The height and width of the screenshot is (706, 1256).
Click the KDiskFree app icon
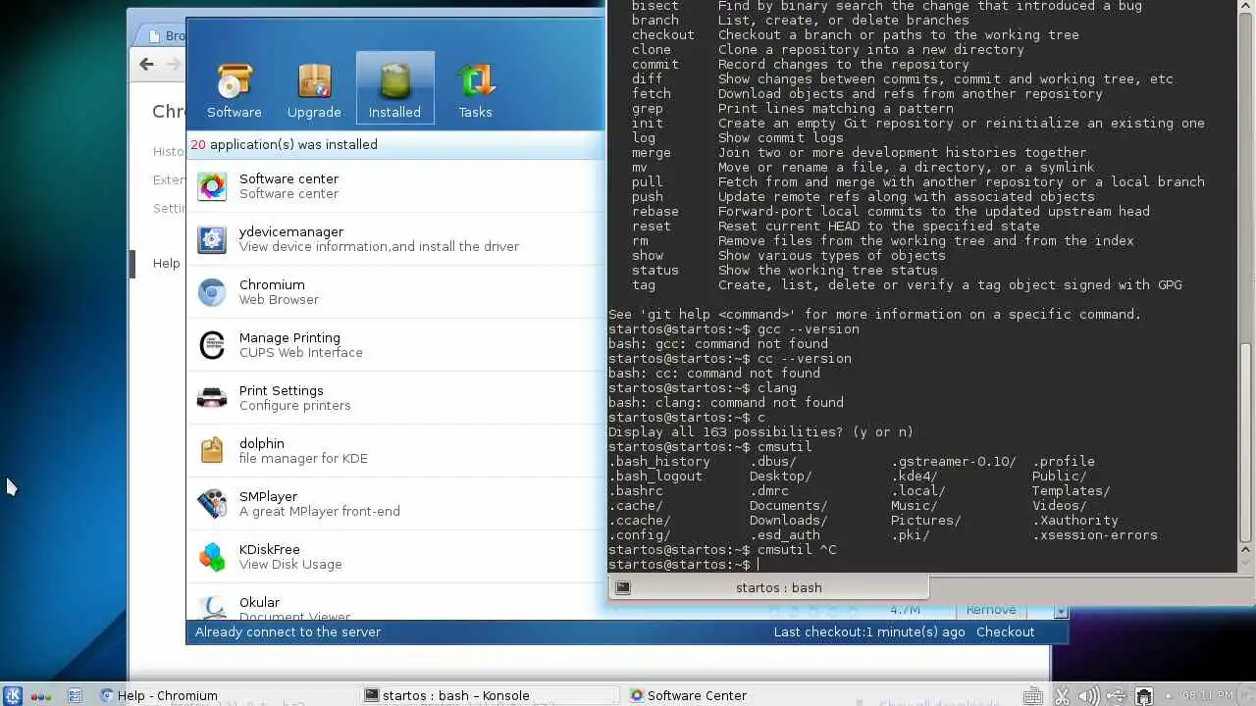click(212, 557)
